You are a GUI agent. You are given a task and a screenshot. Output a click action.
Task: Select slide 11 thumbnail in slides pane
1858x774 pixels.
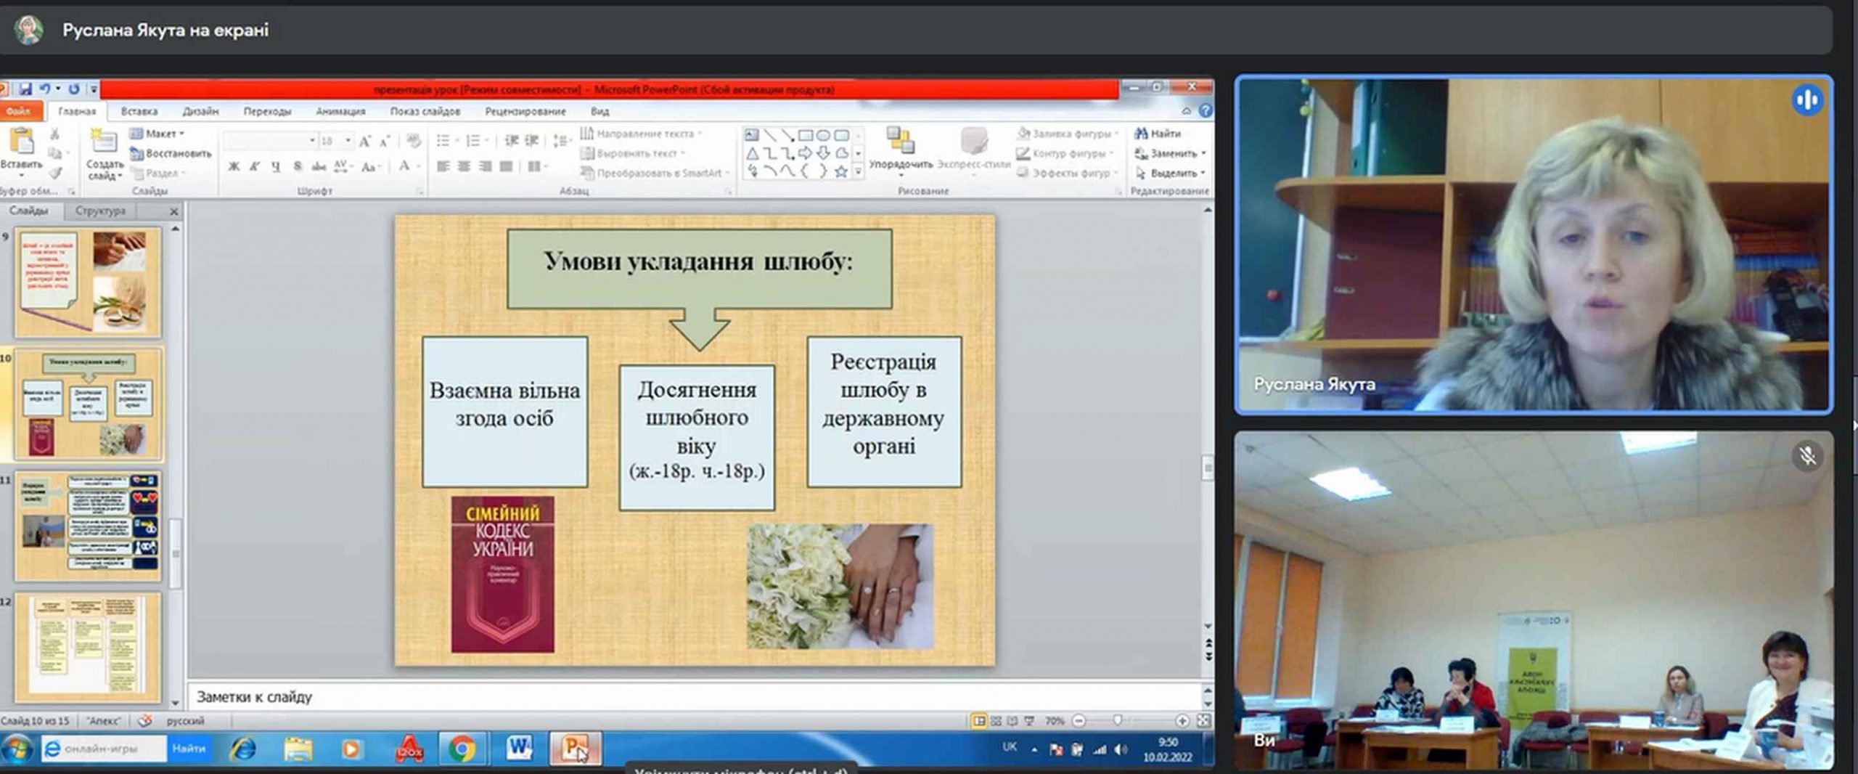(x=88, y=526)
